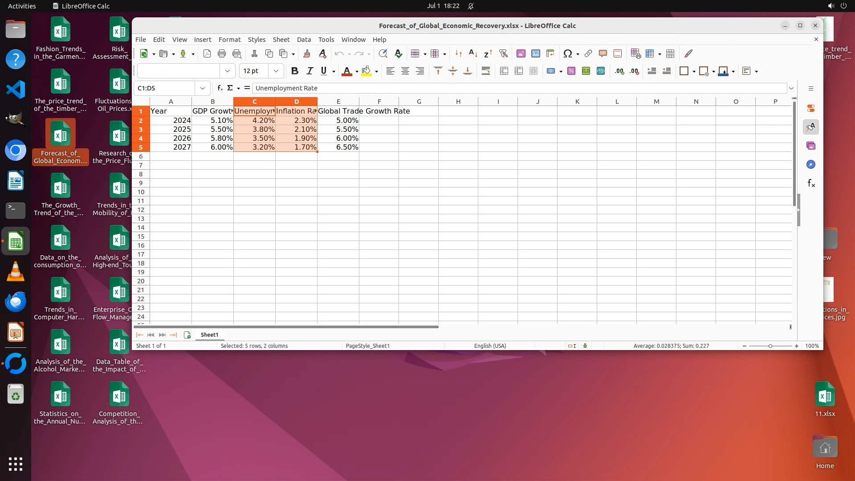This screenshot has height=481, width=855.
Task: Click the Merge and Center Cells icon
Action: coord(504,71)
